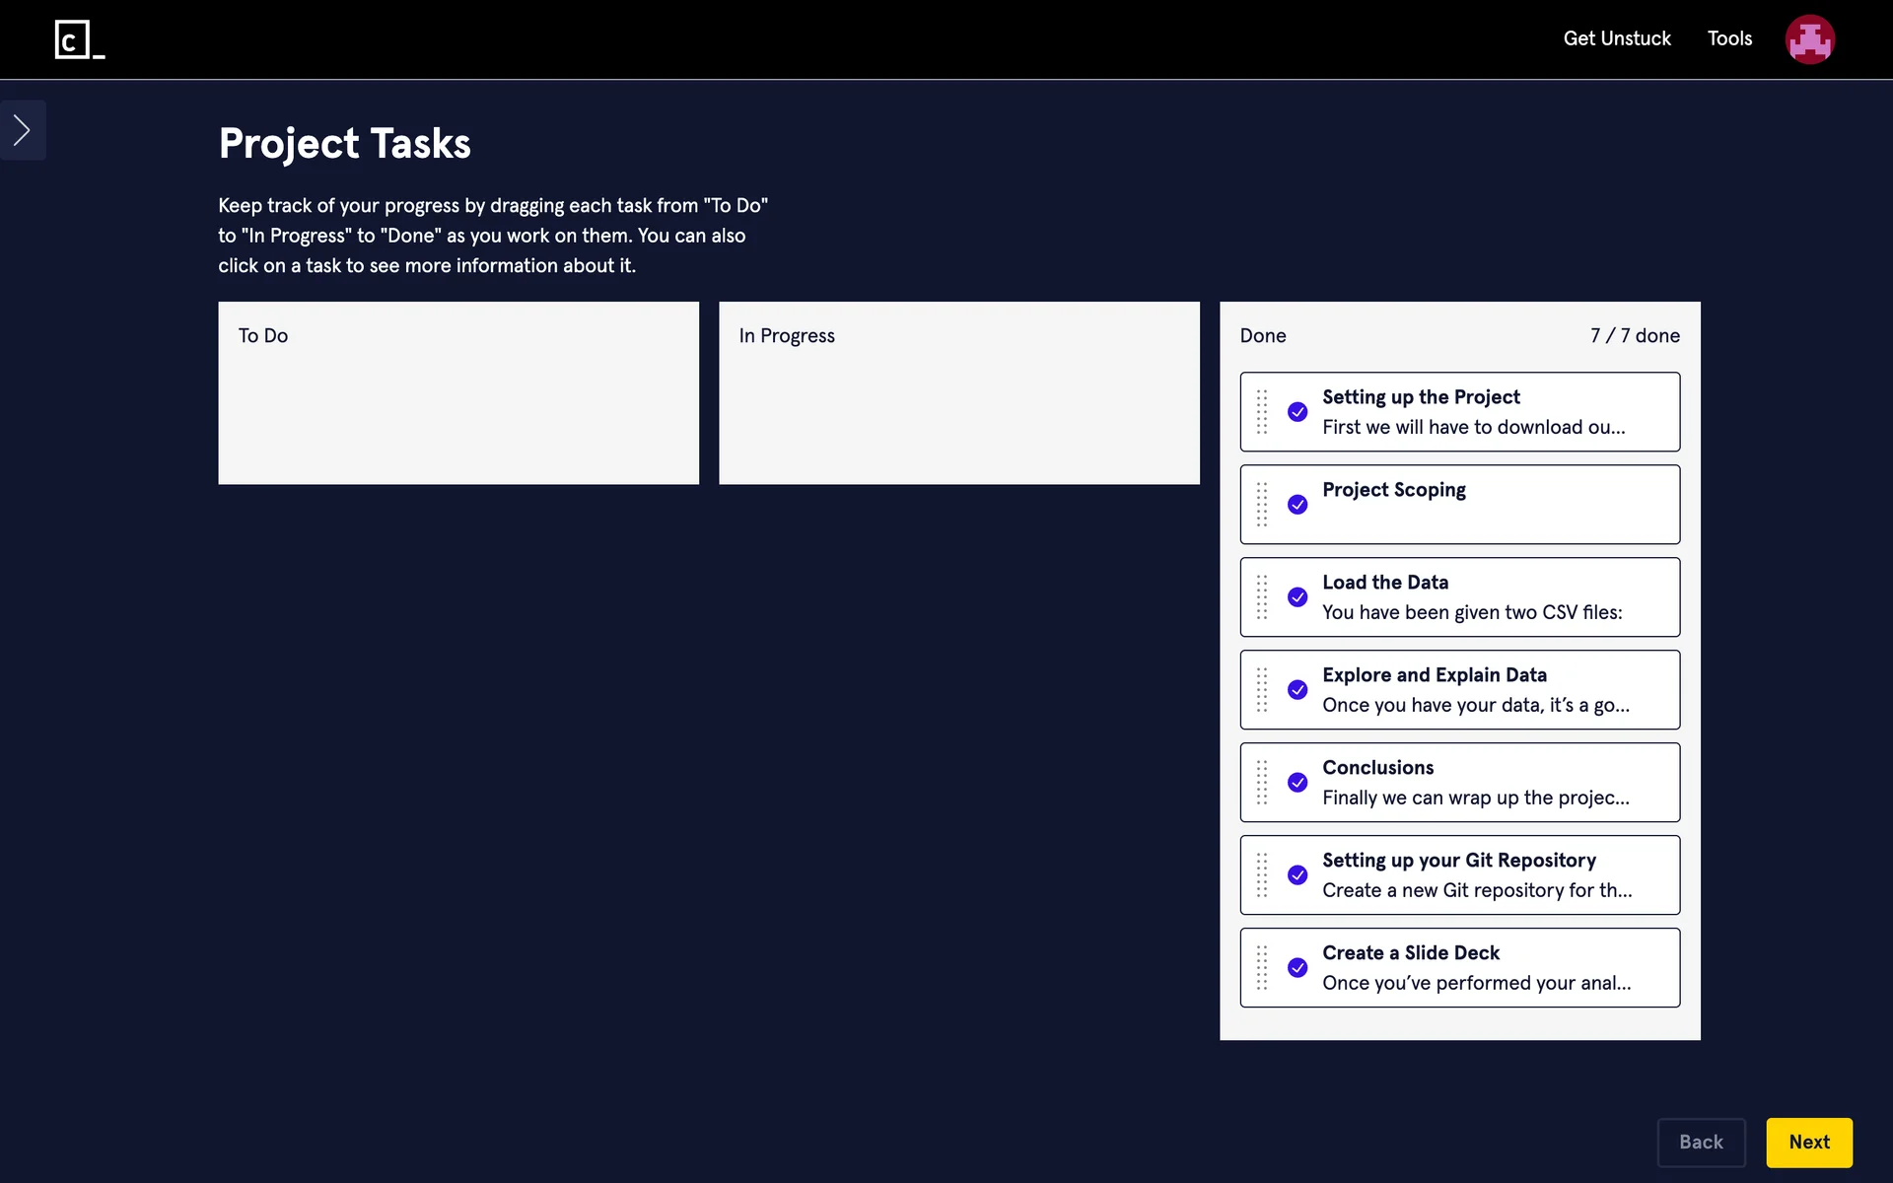Toggle checkmark on Setting up the Project
The height and width of the screenshot is (1183, 1893).
pos(1297,412)
